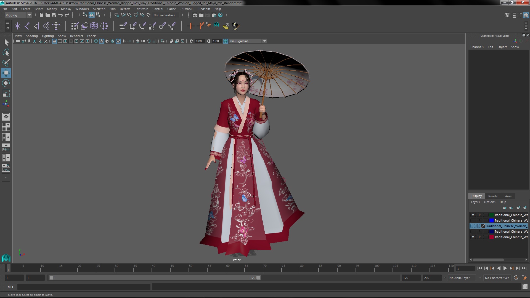Viewport: 530px width, 298px height.
Task: Go to start of playback range
Action: click(479, 268)
